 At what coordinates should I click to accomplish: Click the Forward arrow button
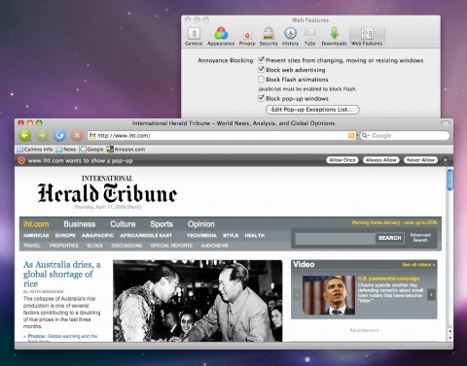pyautogui.click(x=42, y=135)
